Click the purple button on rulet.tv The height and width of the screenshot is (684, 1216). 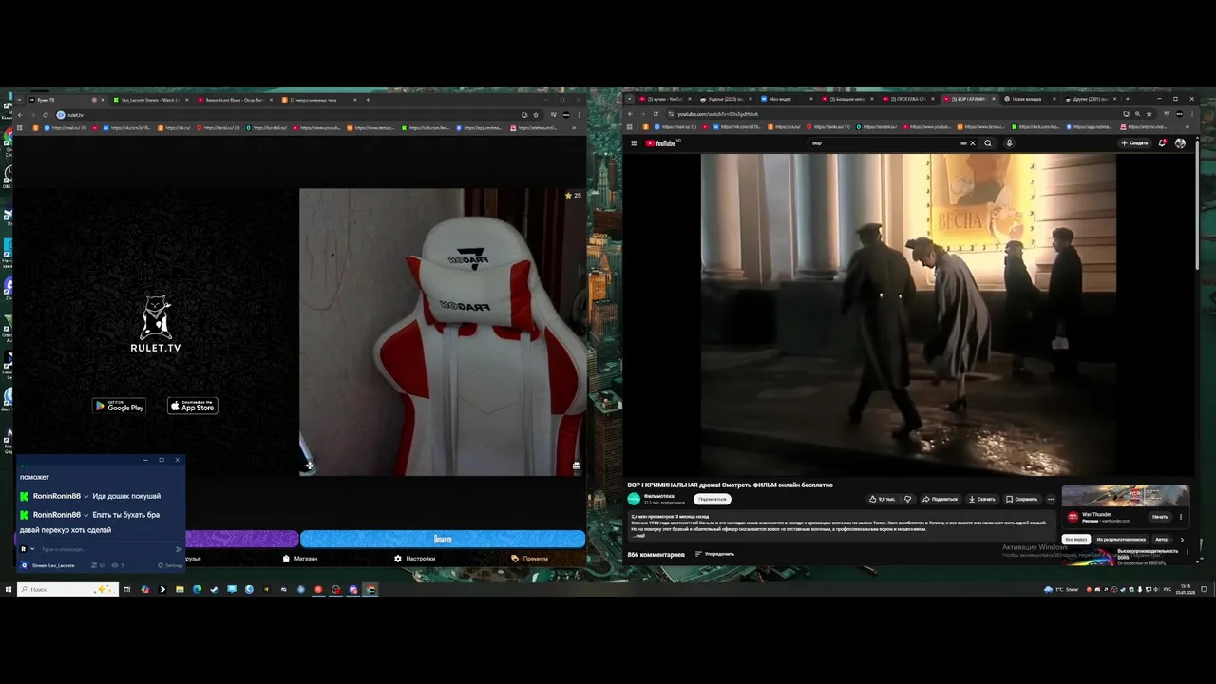[242, 539]
